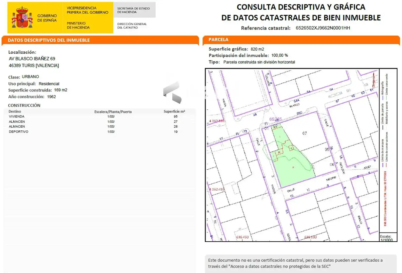Click the 'Escala: 1/1000' scale label
Image resolution: width=402 pixels, height=273 pixels.
click(x=386, y=238)
